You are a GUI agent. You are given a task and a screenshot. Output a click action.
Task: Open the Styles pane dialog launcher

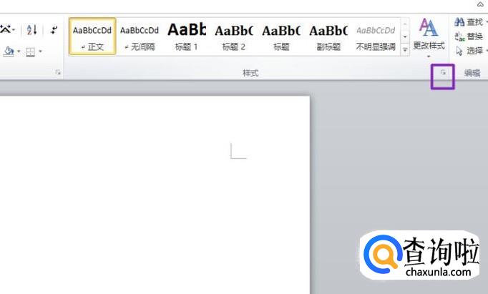(x=443, y=73)
